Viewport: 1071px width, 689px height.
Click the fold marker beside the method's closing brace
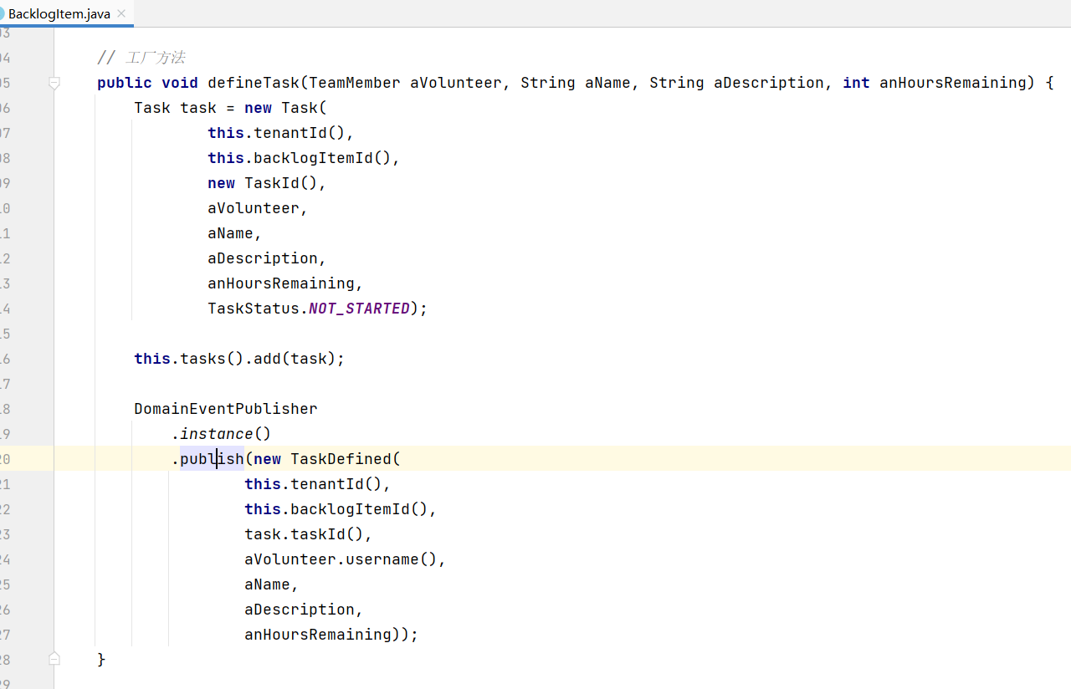click(54, 659)
